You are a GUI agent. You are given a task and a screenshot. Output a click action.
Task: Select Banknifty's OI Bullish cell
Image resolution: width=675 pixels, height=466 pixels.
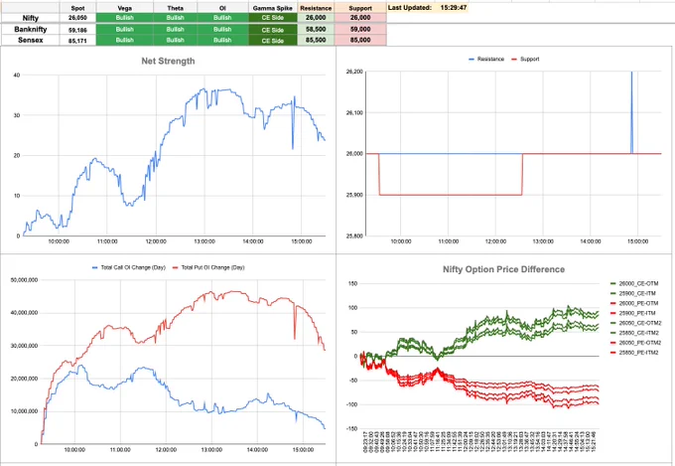[222, 30]
